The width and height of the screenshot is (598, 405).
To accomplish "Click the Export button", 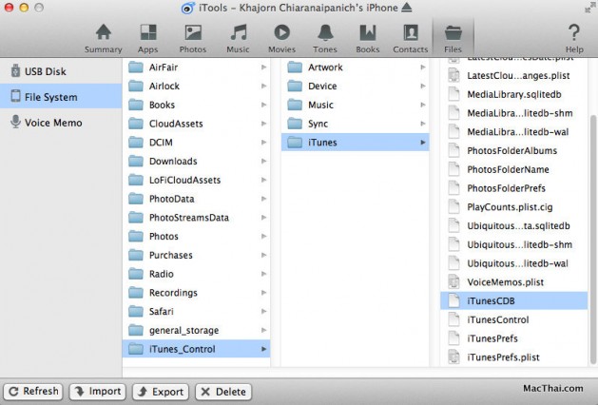I will [x=161, y=392].
